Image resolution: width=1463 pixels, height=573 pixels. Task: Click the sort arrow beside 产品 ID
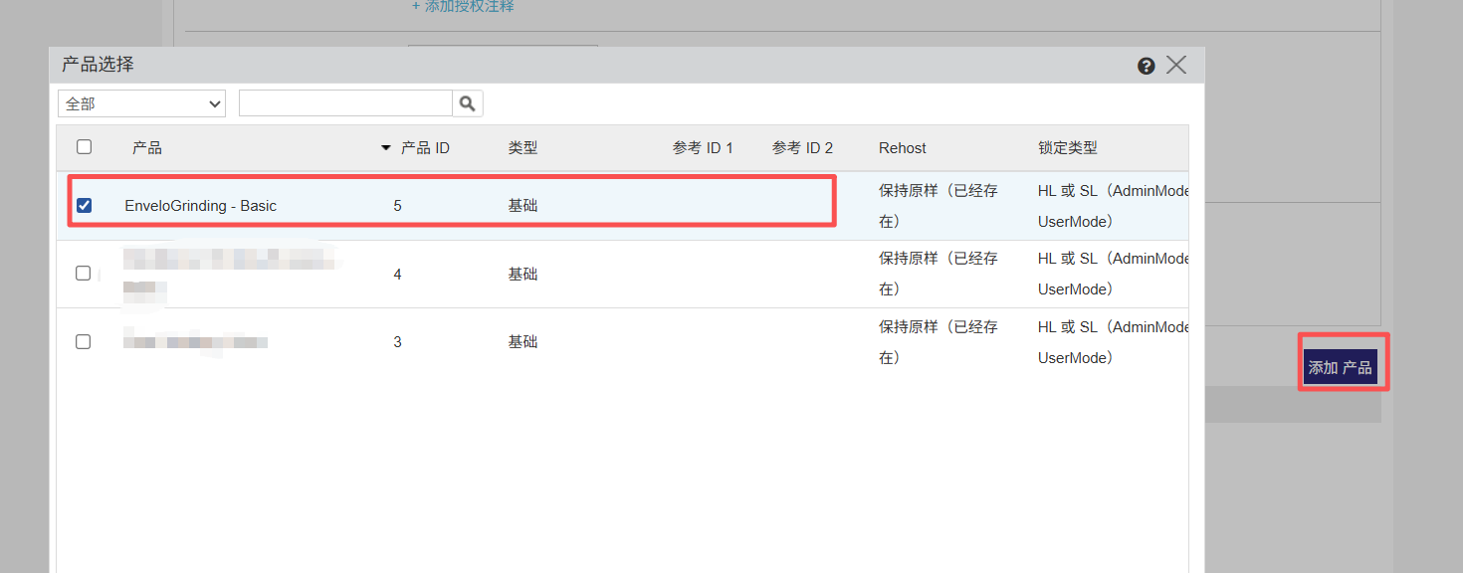coord(386,148)
